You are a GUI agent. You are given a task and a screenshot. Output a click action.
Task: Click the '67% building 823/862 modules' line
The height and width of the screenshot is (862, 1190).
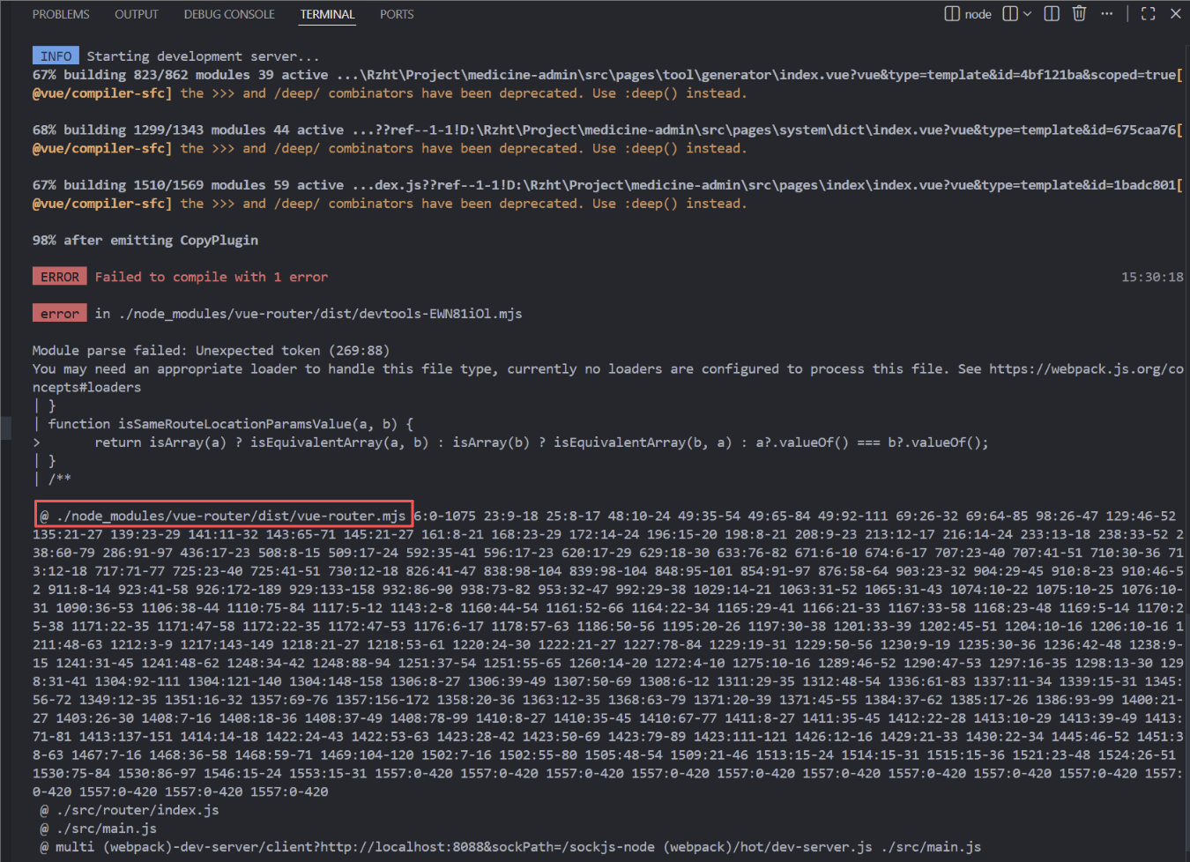[x=607, y=75]
